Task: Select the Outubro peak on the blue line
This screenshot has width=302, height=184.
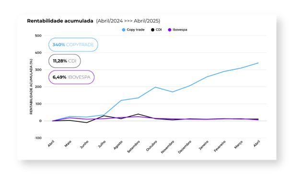Action: [x=155, y=87]
